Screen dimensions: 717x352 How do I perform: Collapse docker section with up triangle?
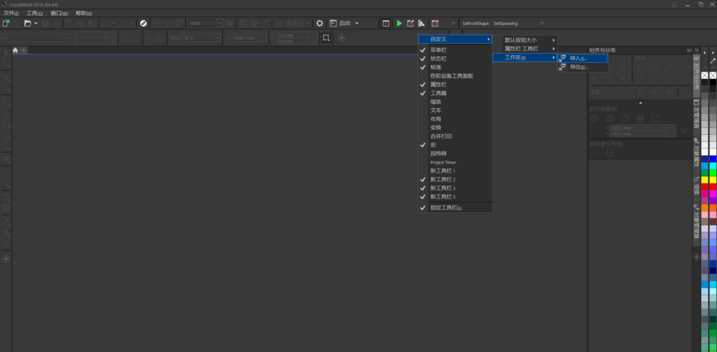640,103
